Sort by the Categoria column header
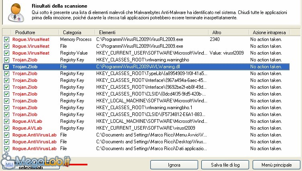Image resolution: width=302 pixels, height=171 pixels. click(77, 33)
